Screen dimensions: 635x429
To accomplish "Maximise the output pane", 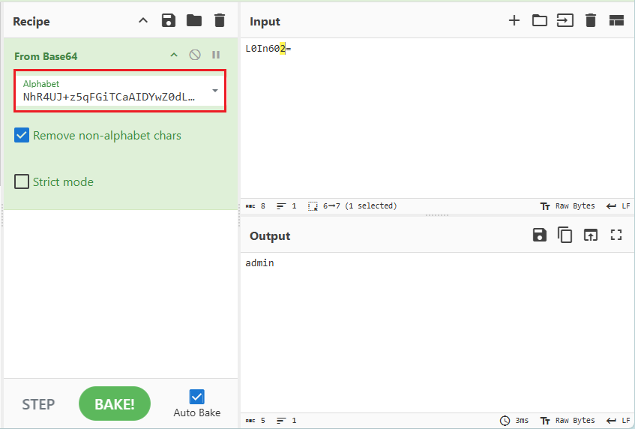I will click(616, 235).
